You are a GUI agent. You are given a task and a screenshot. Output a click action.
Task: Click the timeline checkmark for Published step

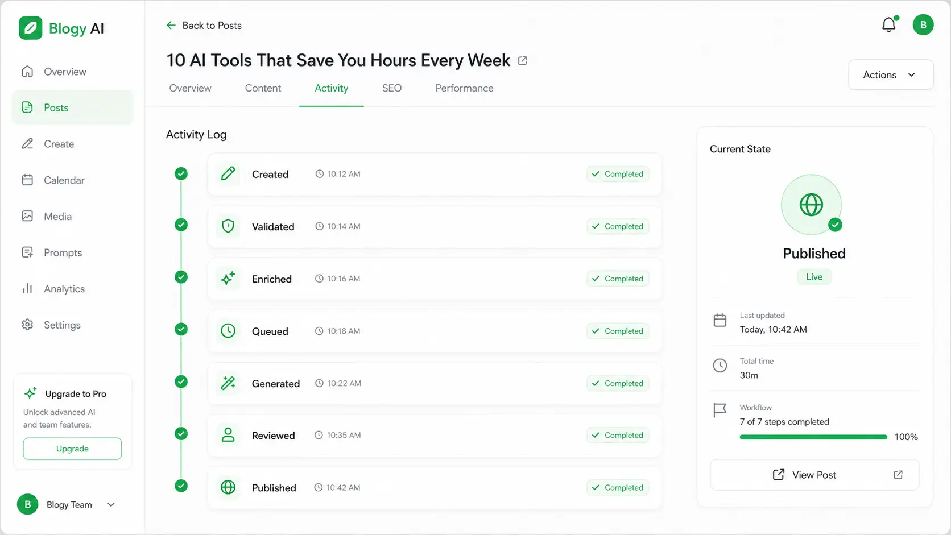pyautogui.click(x=181, y=486)
